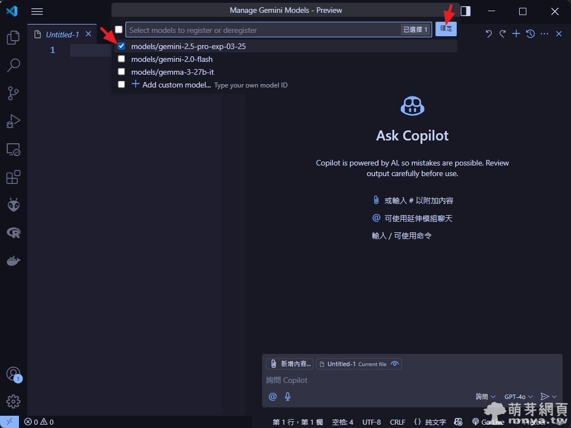Viewport: 571px width, 428px height.
Task: Open Source Control view
Action: coord(13,93)
